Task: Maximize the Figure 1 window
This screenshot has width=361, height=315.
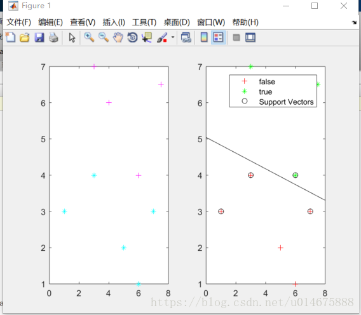Action: point(315,6)
